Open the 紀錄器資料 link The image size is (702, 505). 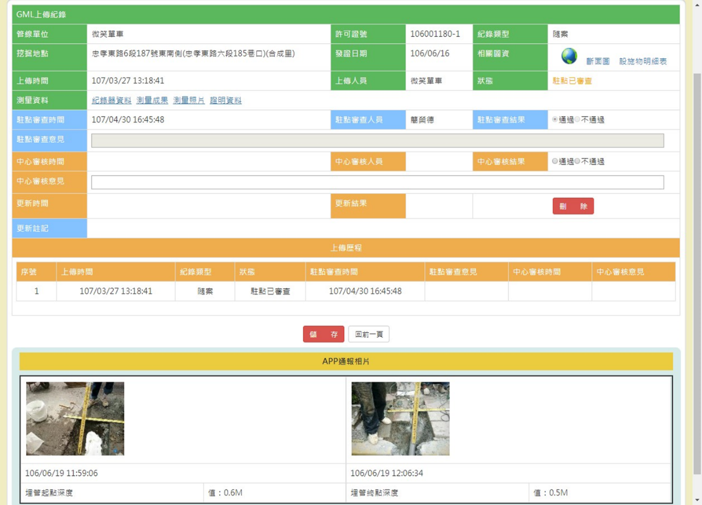pyautogui.click(x=111, y=100)
